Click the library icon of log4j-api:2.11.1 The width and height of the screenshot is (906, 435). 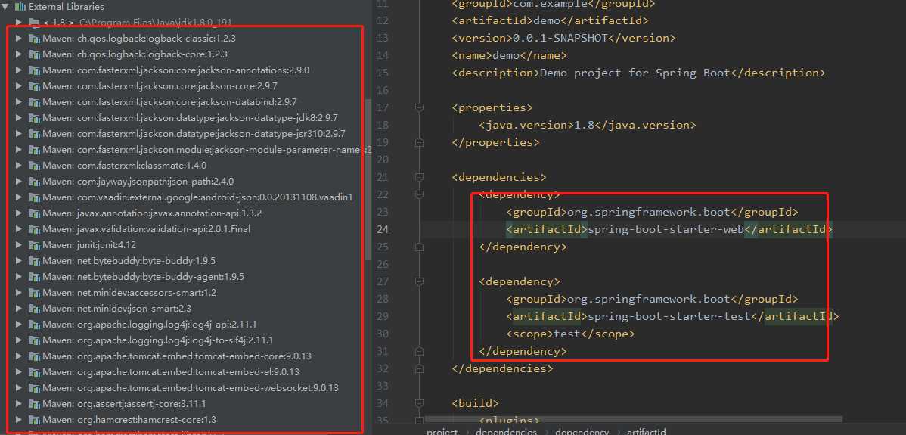[35, 325]
